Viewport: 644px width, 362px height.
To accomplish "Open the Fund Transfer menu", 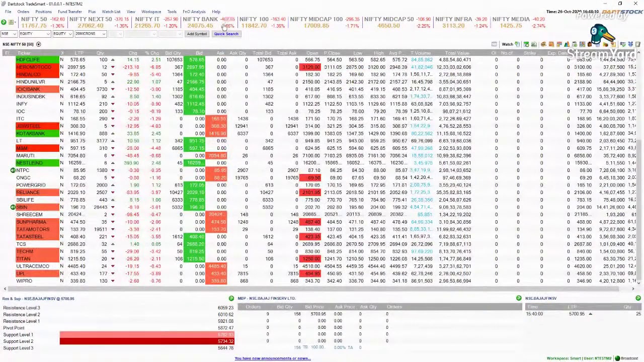I will click(x=70, y=12).
